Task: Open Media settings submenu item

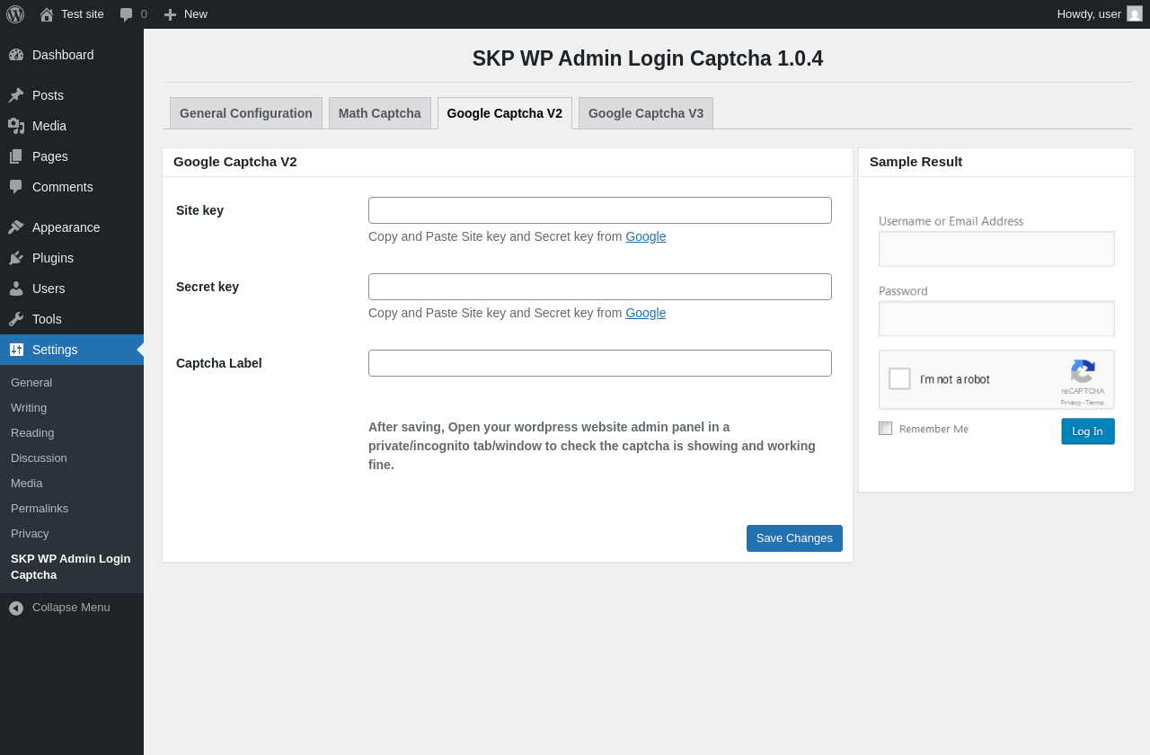Action: point(27,484)
